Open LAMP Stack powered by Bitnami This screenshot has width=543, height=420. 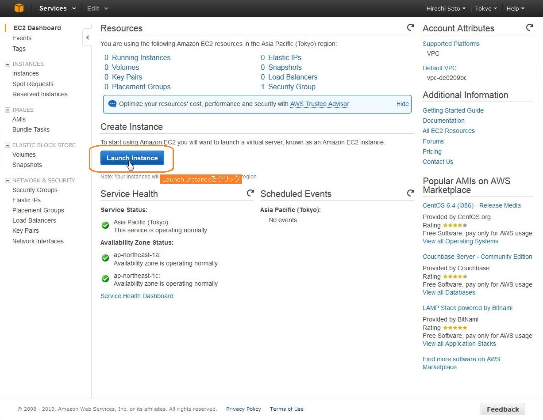pyautogui.click(x=467, y=308)
